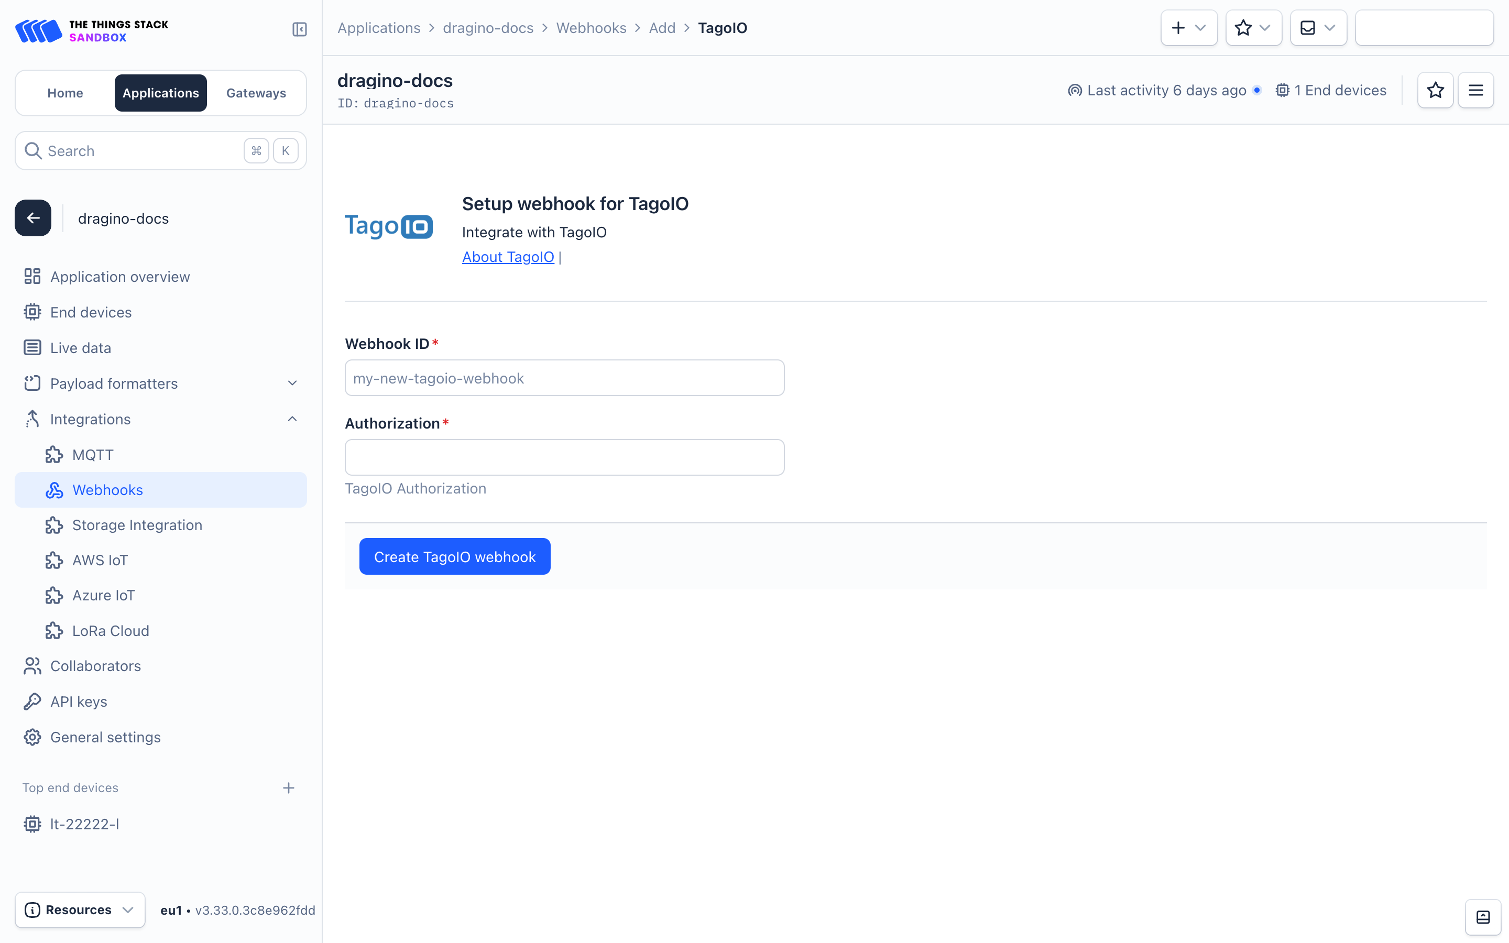1509x943 pixels.
Task: Open lt-22222-l end device
Action: 161,824
